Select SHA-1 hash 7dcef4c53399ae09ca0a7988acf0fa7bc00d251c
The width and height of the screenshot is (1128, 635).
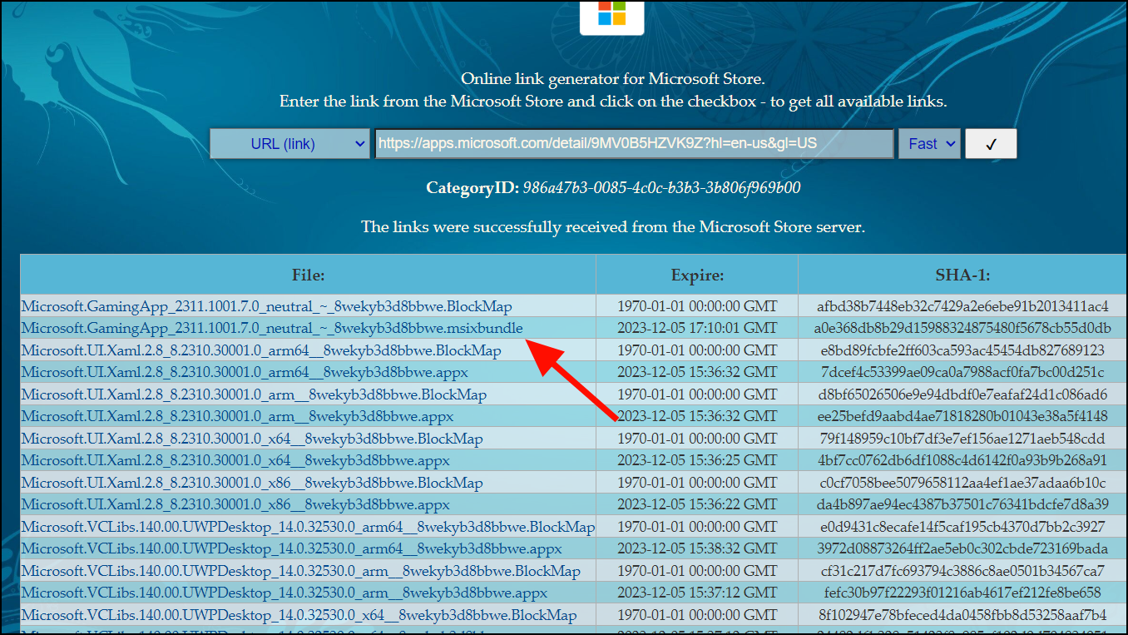coord(962,372)
